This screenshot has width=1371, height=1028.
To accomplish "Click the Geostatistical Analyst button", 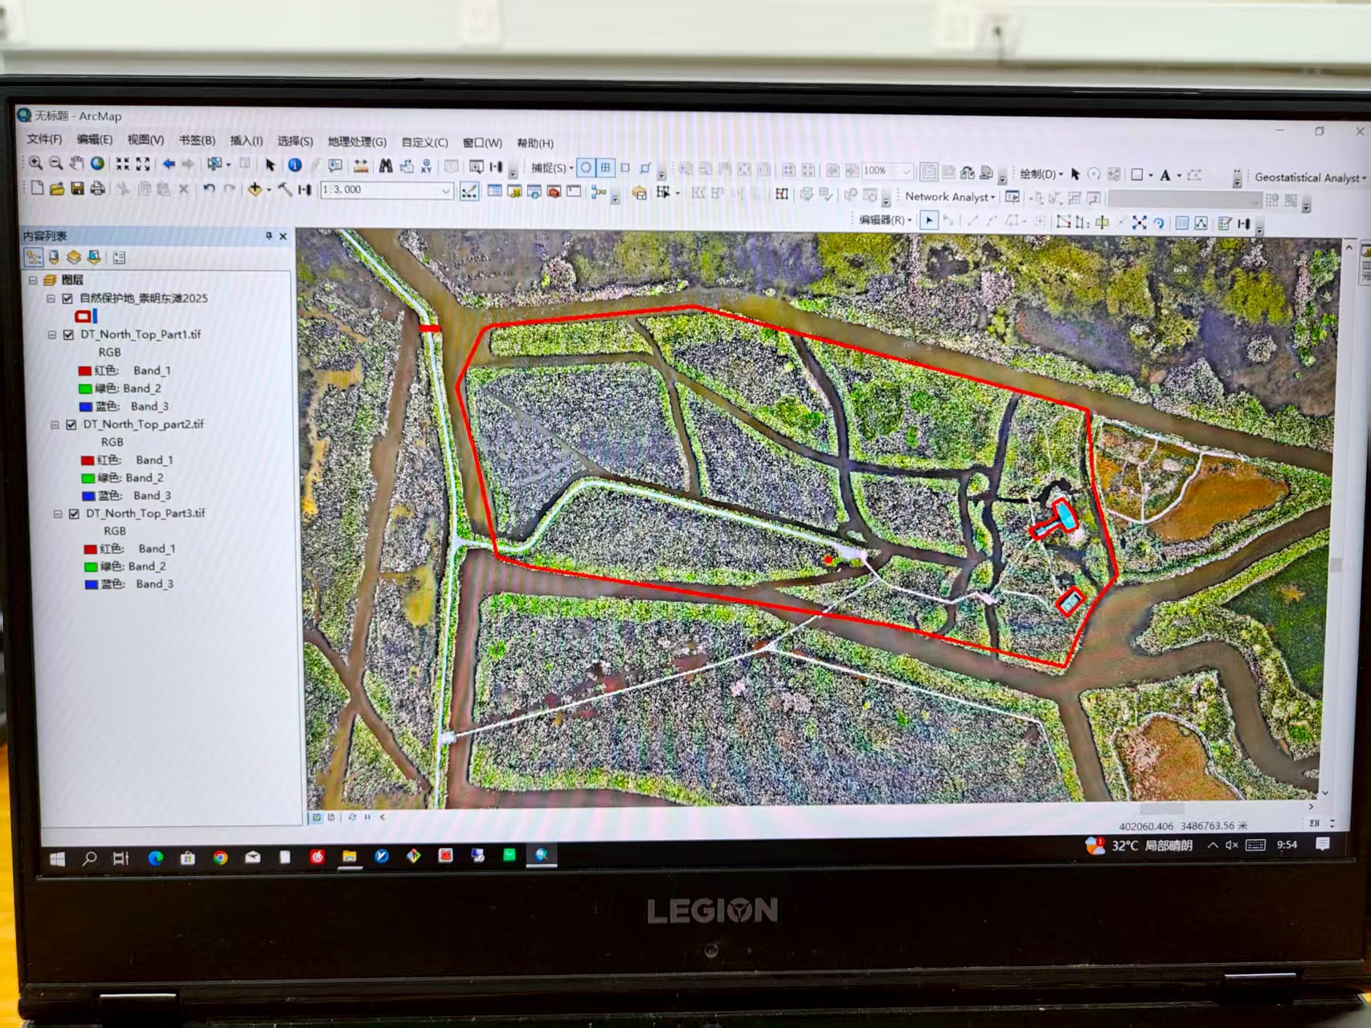I will (1308, 178).
